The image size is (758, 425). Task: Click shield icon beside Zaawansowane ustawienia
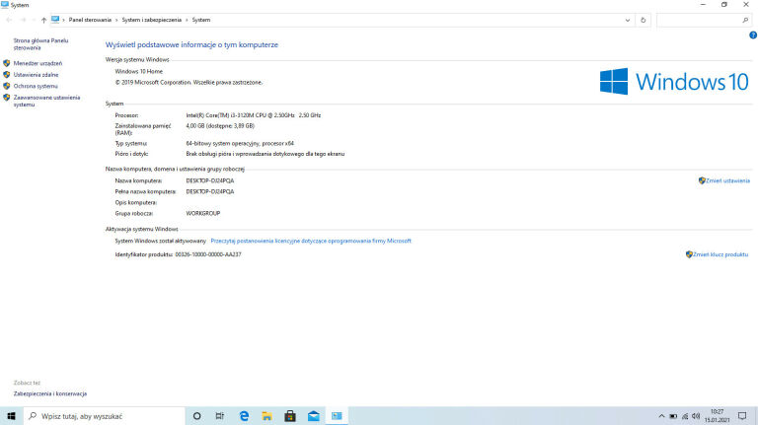6,98
